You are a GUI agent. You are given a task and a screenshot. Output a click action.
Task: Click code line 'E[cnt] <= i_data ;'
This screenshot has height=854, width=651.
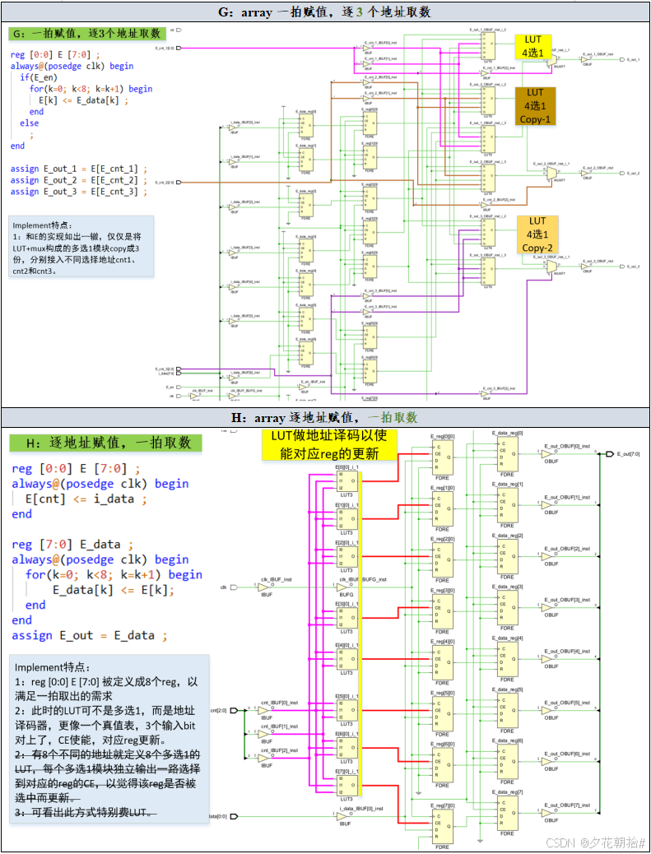click(x=86, y=499)
